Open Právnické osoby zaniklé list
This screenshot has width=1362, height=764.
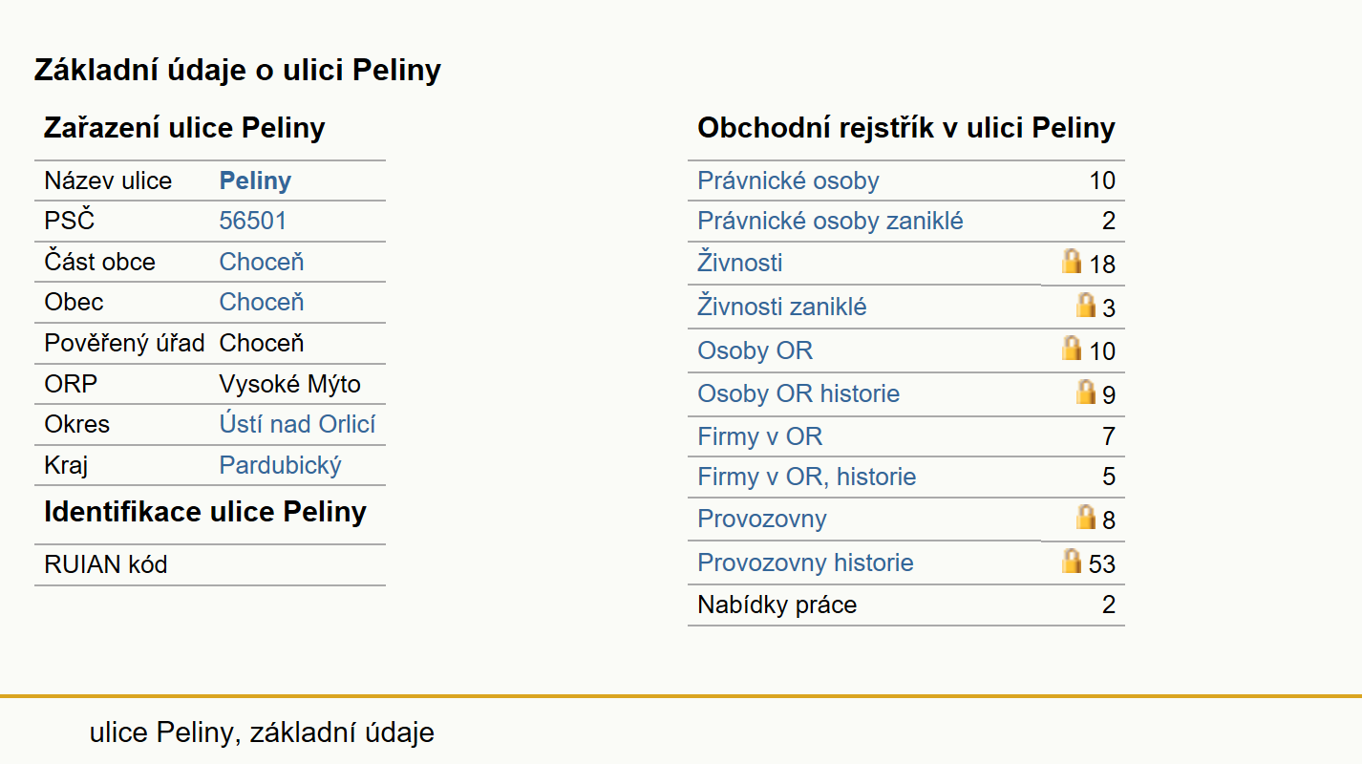point(830,221)
